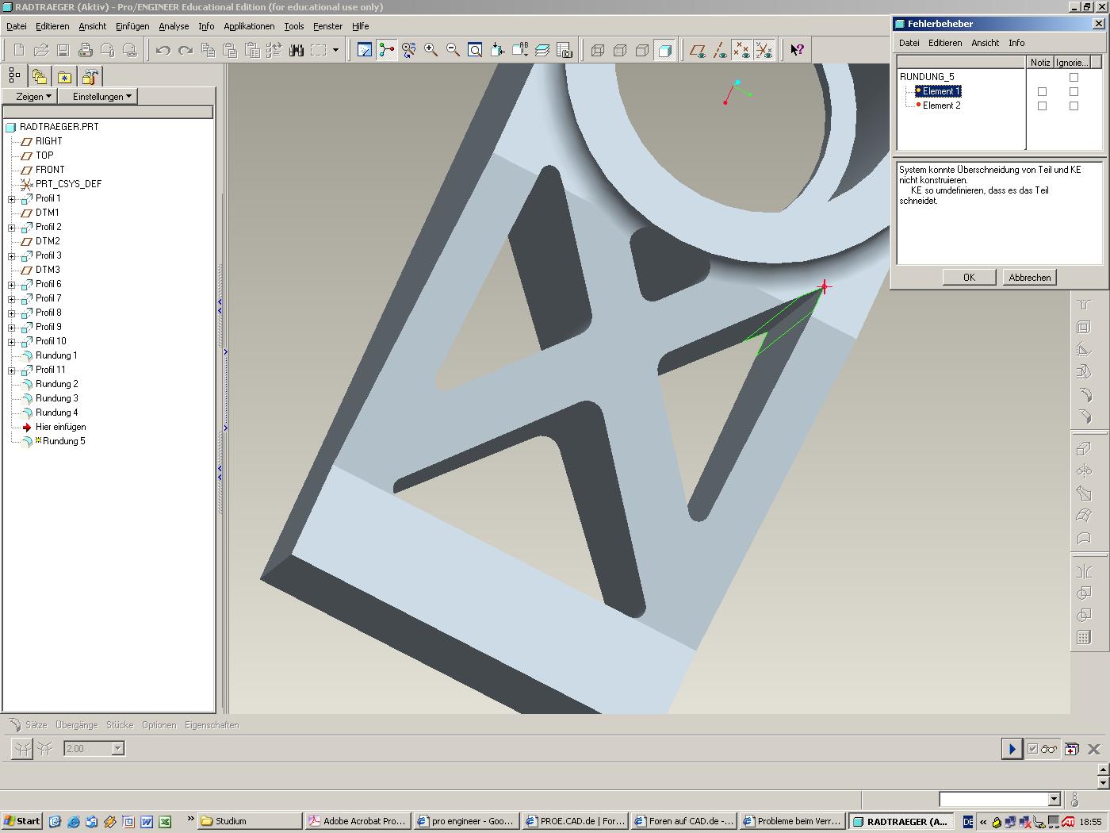1110x833 pixels.
Task: Check Ignorieren box for RUNDUNG_5
Action: (x=1074, y=78)
